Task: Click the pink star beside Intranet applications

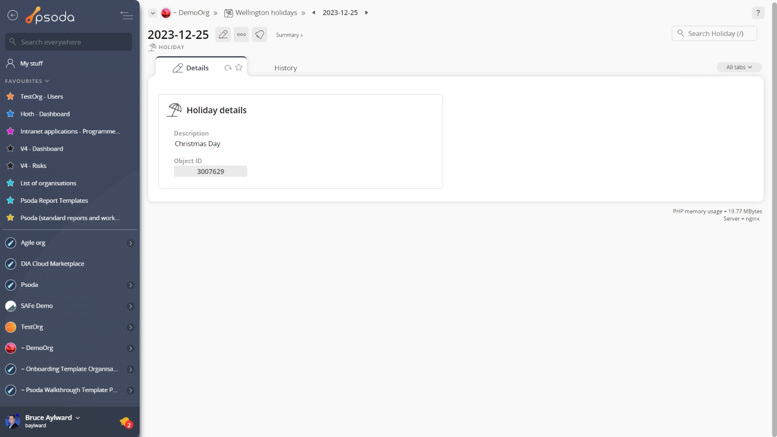Action: (10, 131)
